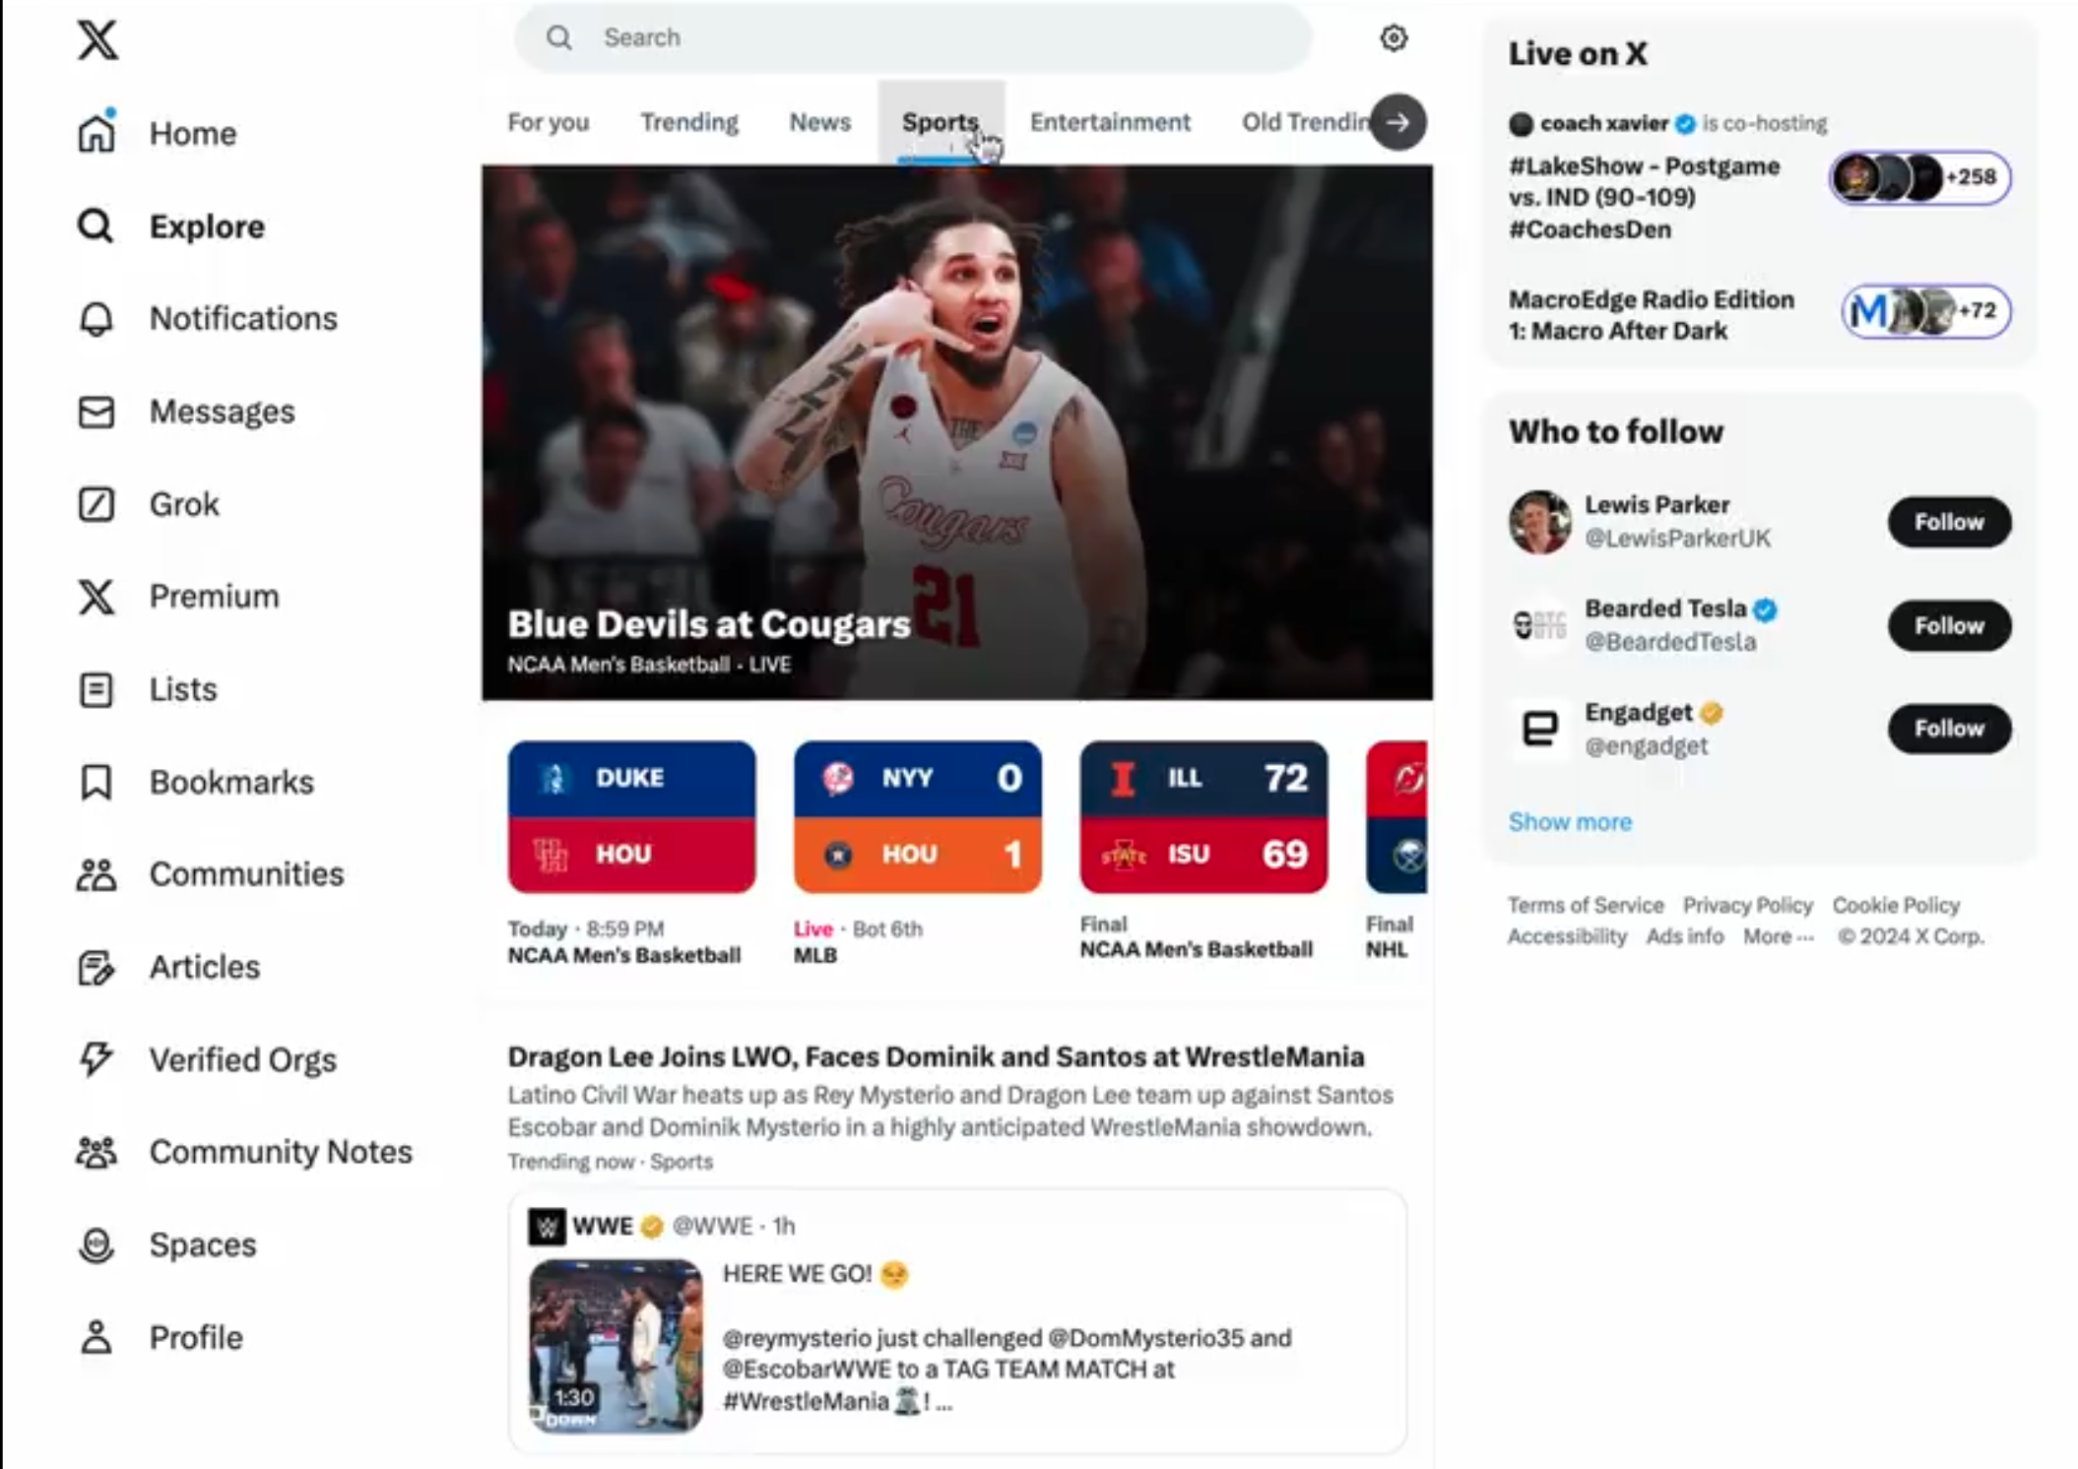Open Explore settings gear icon
The height and width of the screenshot is (1469, 2078).
click(x=1394, y=38)
